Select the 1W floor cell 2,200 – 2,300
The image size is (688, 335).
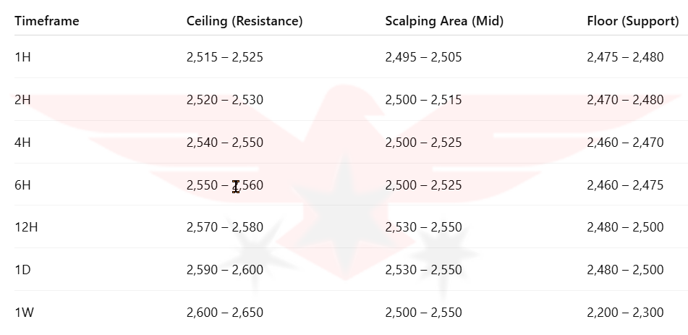point(625,313)
